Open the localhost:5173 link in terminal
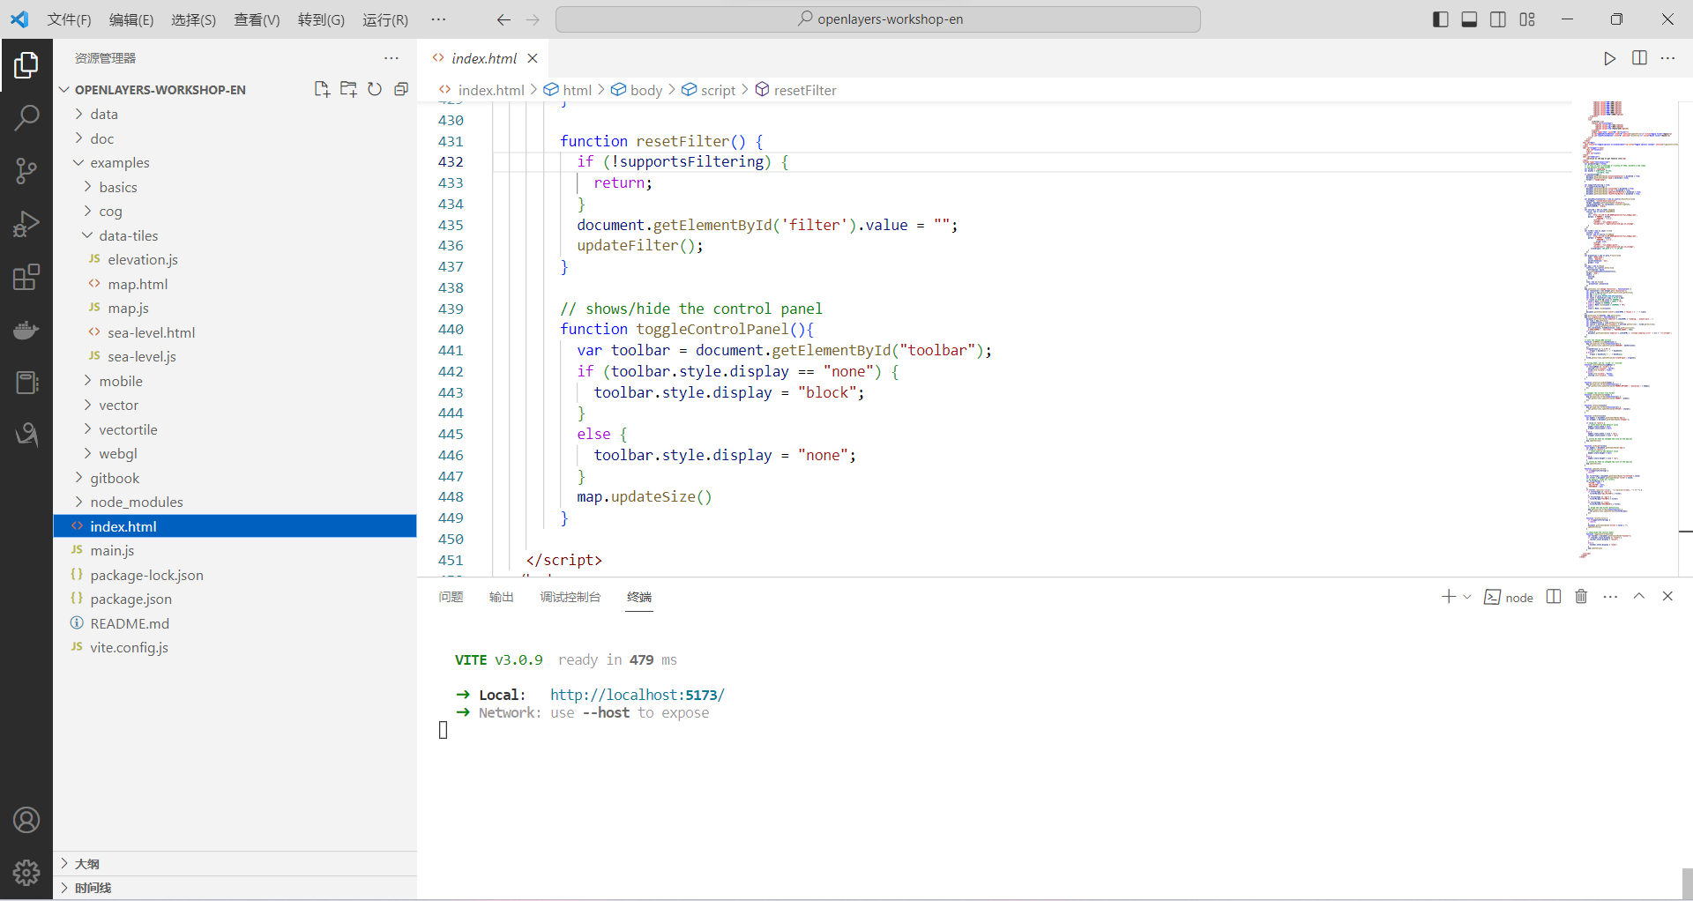1693x901 pixels. [x=638, y=695]
